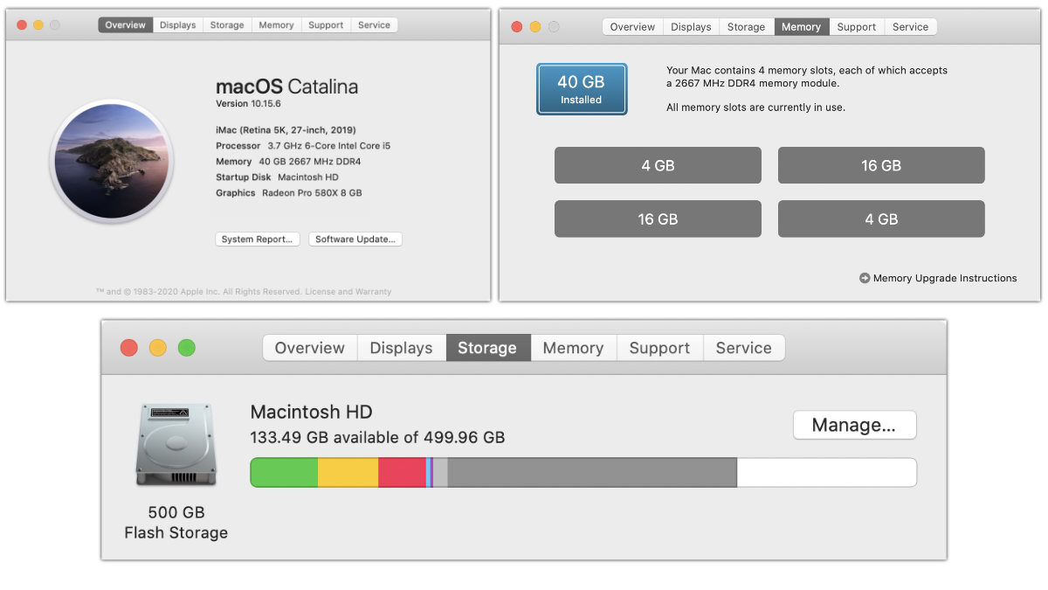Select Displays tab in the Storage window

pyautogui.click(x=402, y=348)
